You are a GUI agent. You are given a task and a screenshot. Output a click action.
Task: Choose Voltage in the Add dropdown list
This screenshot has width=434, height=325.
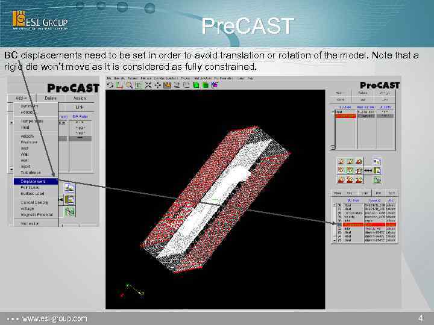tap(27, 209)
